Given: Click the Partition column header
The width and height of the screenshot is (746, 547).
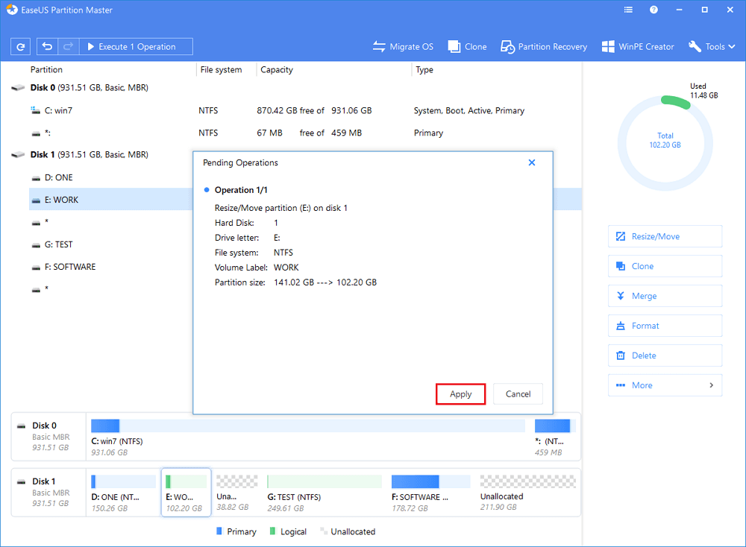Looking at the screenshot, I should 46,69.
